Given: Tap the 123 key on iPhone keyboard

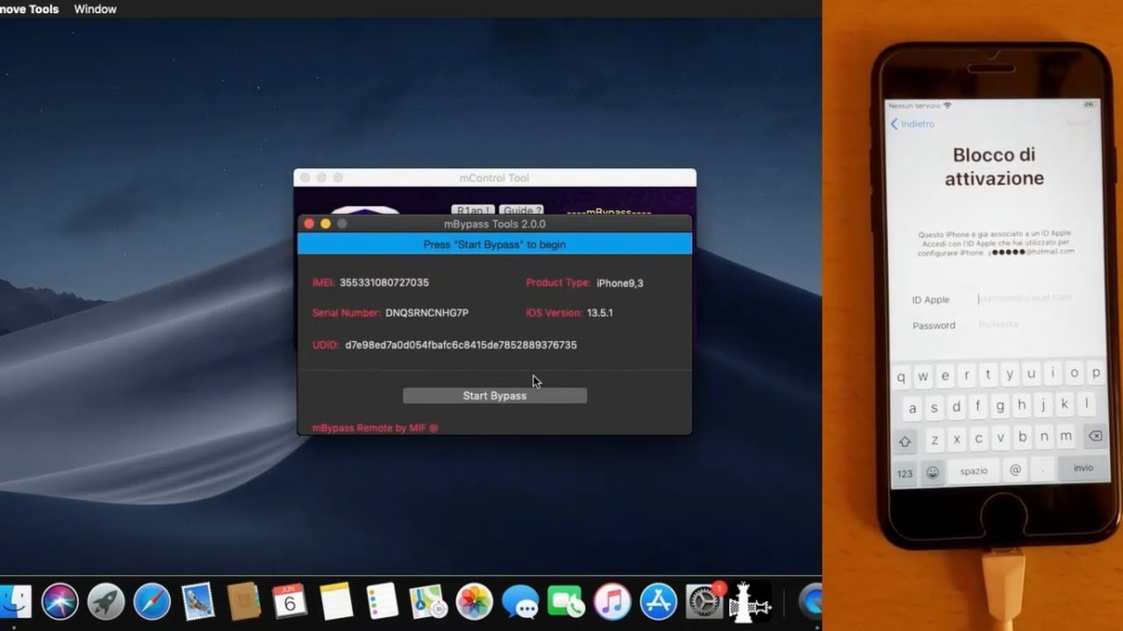Looking at the screenshot, I should coord(905,473).
